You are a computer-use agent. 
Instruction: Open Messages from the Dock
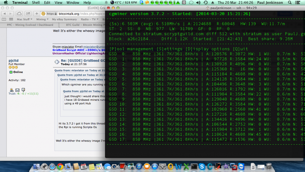coord(107,167)
